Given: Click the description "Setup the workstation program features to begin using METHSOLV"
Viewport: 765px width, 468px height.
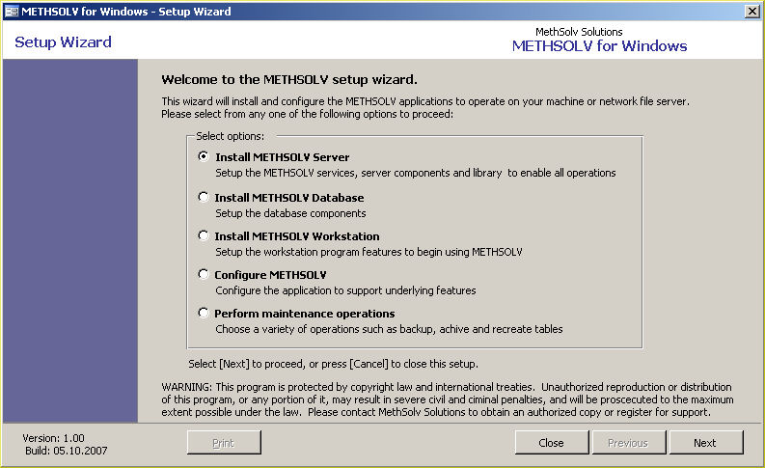Looking at the screenshot, I should [369, 252].
